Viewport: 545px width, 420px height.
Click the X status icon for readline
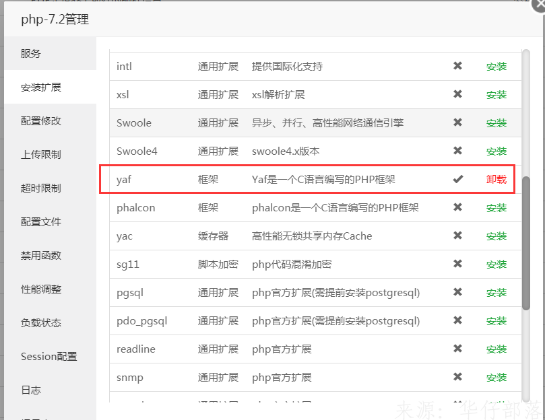coord(457,349)
